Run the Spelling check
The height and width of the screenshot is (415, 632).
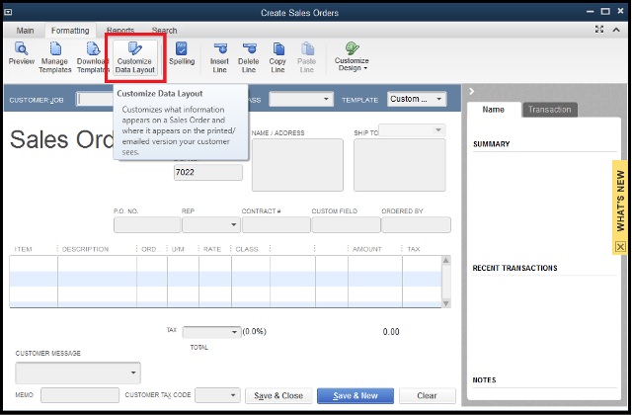[182, 54]
